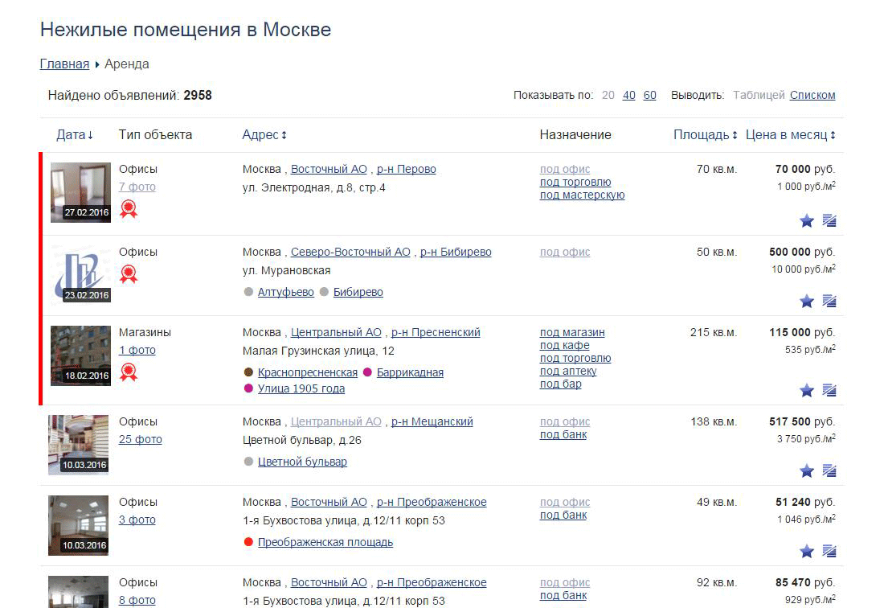The width and height of the screenshot is (884, 608).
Task: Click the red metro dot by Преображенская площадь
Action: pos(248,543)
